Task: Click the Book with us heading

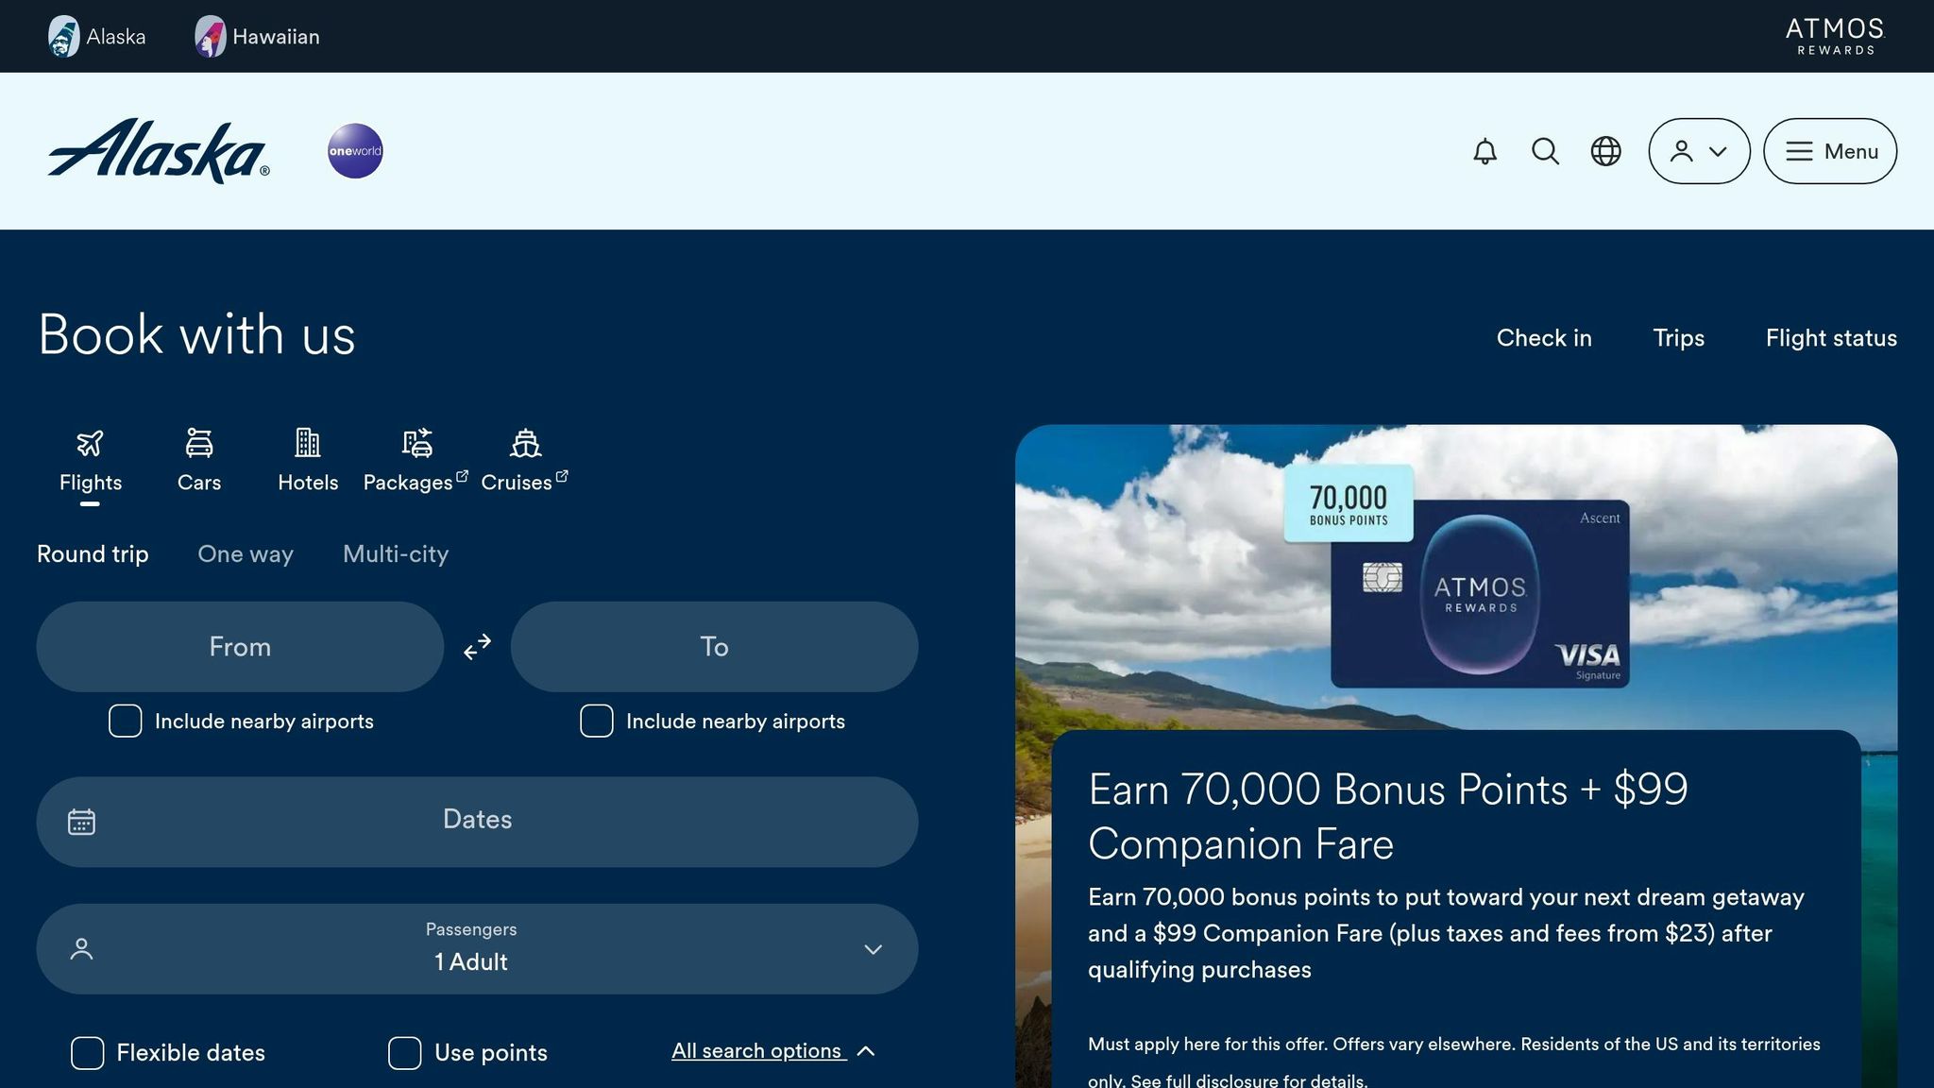Action: pyautogui.click(x=196, y=334)
